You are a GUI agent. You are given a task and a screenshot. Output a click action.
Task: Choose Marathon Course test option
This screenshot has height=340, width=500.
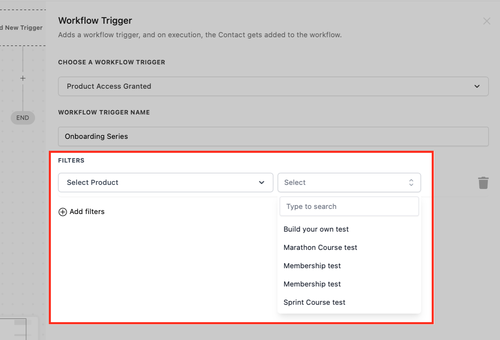tap(349, 248)
